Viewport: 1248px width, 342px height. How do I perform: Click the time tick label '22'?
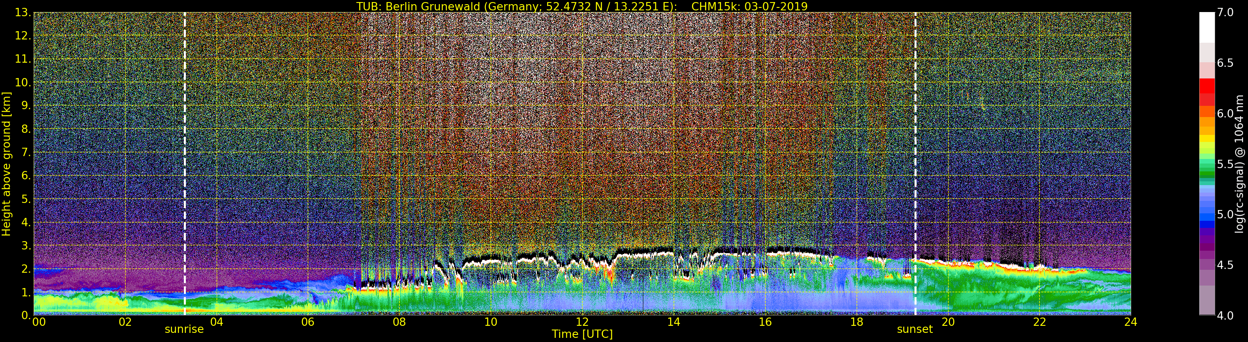[1039, 322]
